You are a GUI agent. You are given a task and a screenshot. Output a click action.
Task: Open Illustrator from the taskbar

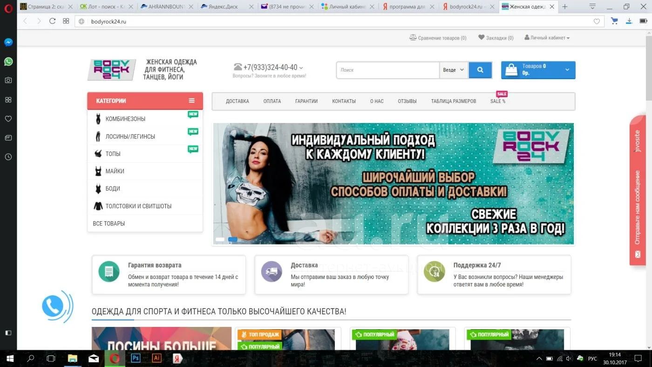pyautogui.click(x=157, y=358)
